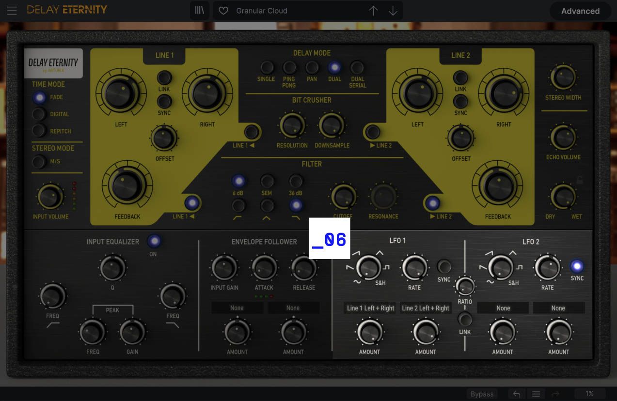Select Pan delay mode
The width and height of the screenshot is (617, 401).
point(312,67)
